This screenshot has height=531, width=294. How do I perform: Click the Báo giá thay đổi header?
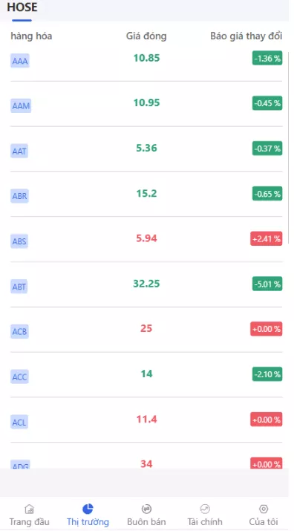click(x=246, y=36)
